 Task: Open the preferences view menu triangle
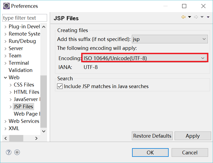(208, 17)
